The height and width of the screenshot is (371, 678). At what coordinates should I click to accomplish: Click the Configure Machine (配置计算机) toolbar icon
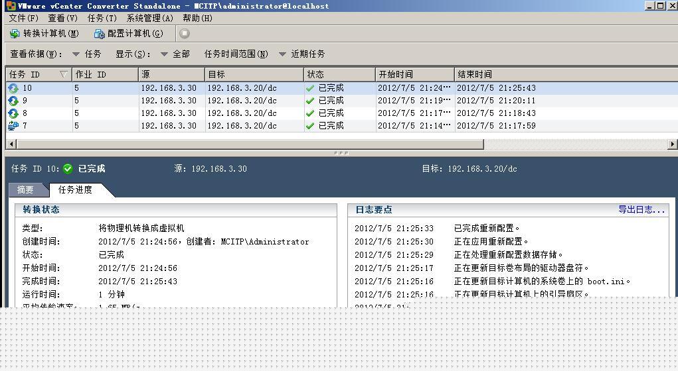100,34
